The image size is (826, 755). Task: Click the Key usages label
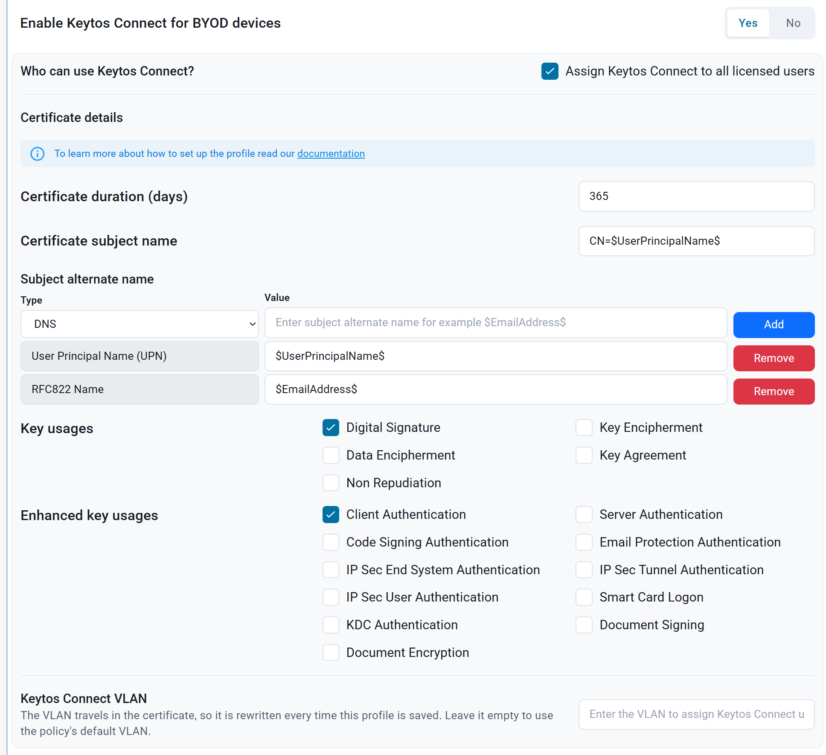pos(57,428)
